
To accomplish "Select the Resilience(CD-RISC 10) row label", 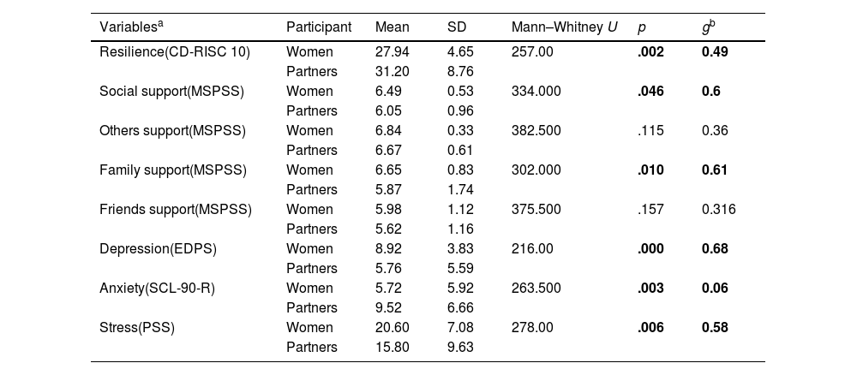I will click(175, 51).
